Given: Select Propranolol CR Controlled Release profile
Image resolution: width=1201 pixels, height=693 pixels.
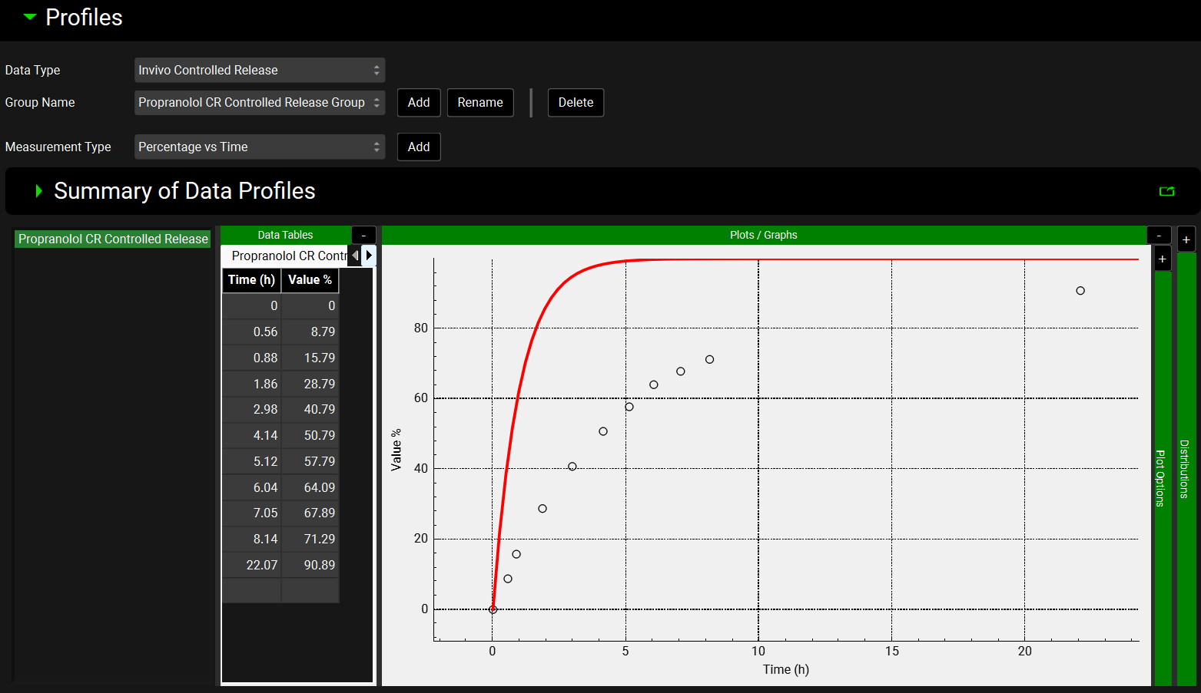Looking at the screenshot, I should (x=113, y=239).
